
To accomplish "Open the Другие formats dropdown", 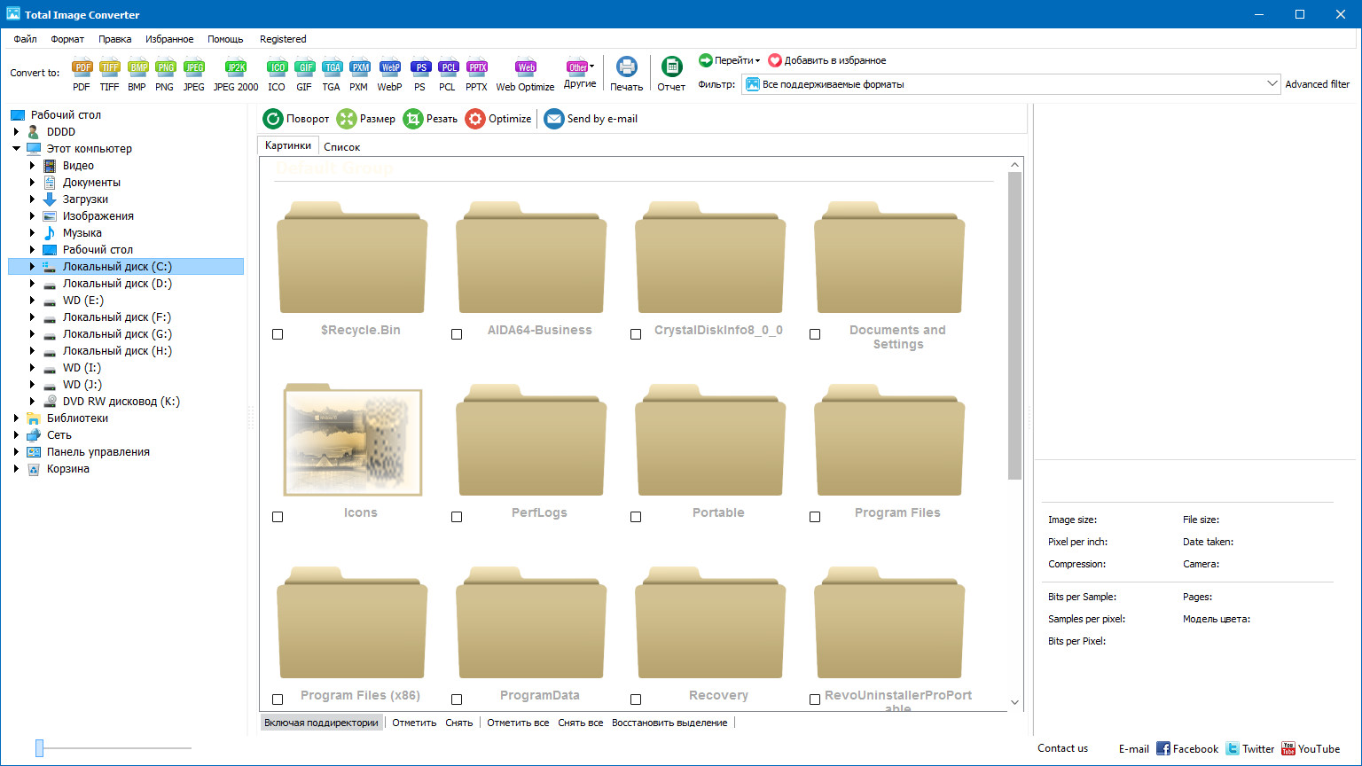I will 580,73.
